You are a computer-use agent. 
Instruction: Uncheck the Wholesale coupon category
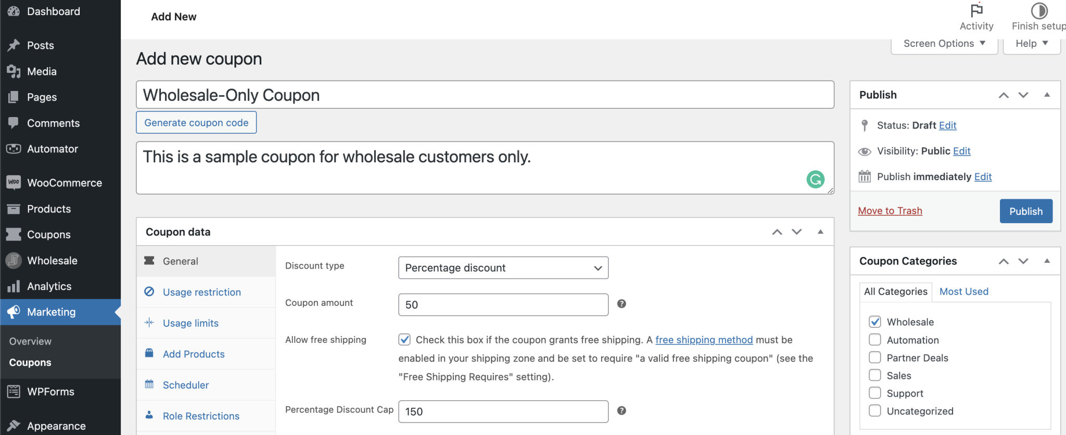tap(875, 322)
